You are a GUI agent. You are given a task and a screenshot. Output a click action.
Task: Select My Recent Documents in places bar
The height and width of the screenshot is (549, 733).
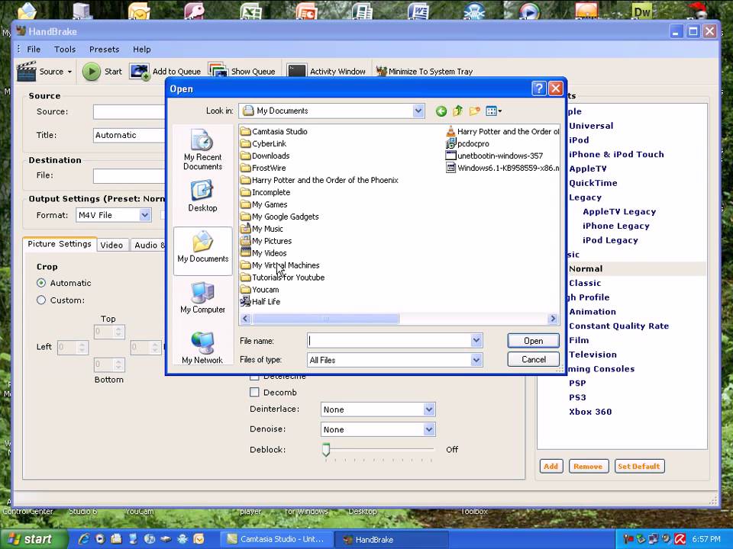[202, 149]
